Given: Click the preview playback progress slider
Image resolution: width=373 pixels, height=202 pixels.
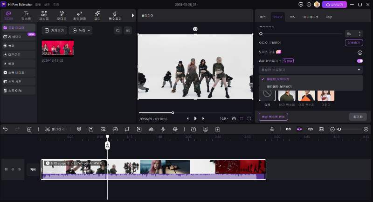Looking at the screenshot, I should tap(195, 113).
